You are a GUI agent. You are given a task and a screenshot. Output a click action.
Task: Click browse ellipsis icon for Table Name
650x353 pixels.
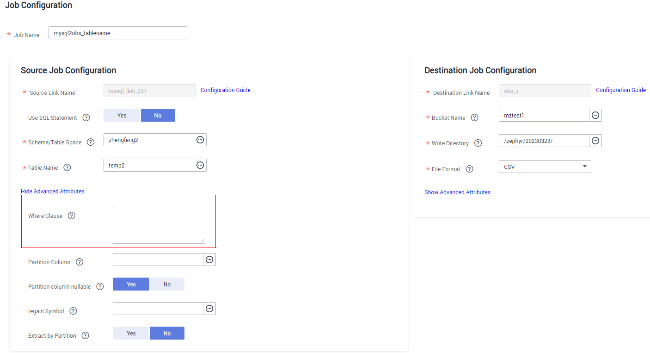tap(200, 165)
